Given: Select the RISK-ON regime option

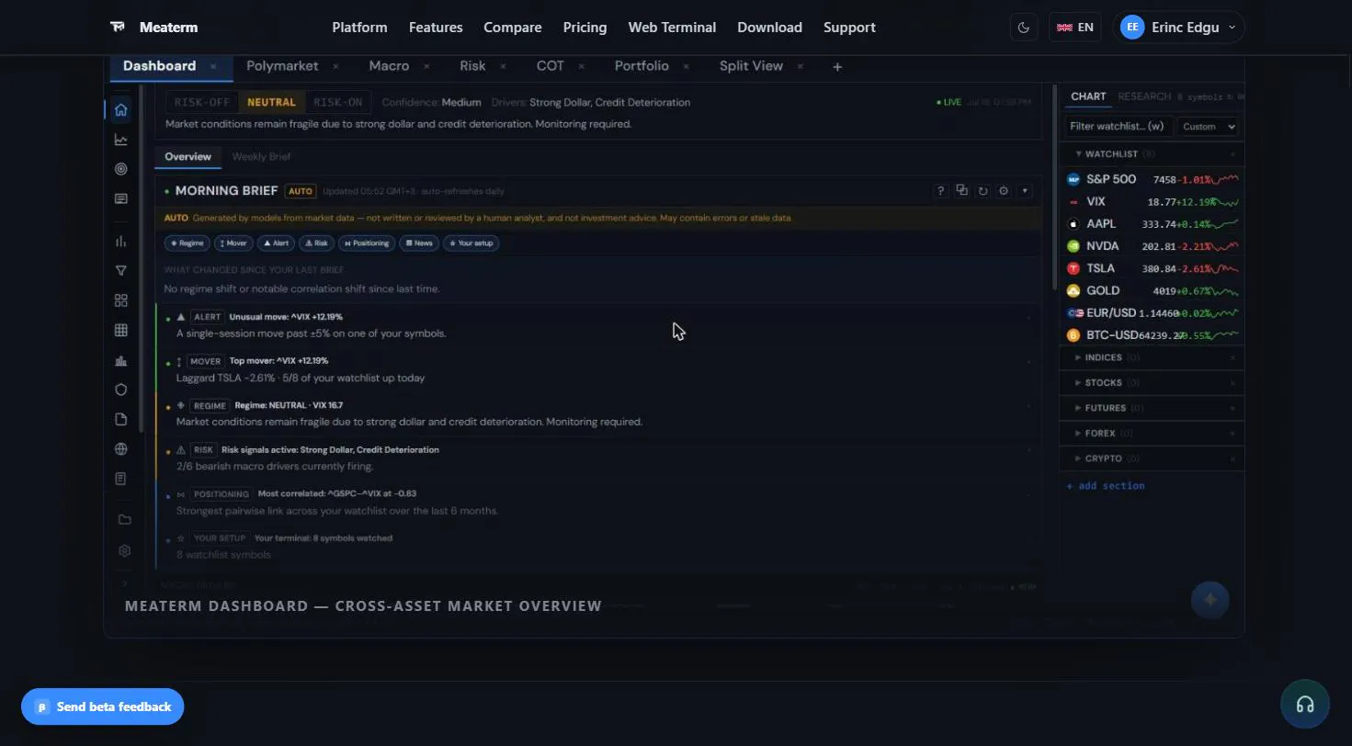Looking at the screenshot, I should pos(337,102).
